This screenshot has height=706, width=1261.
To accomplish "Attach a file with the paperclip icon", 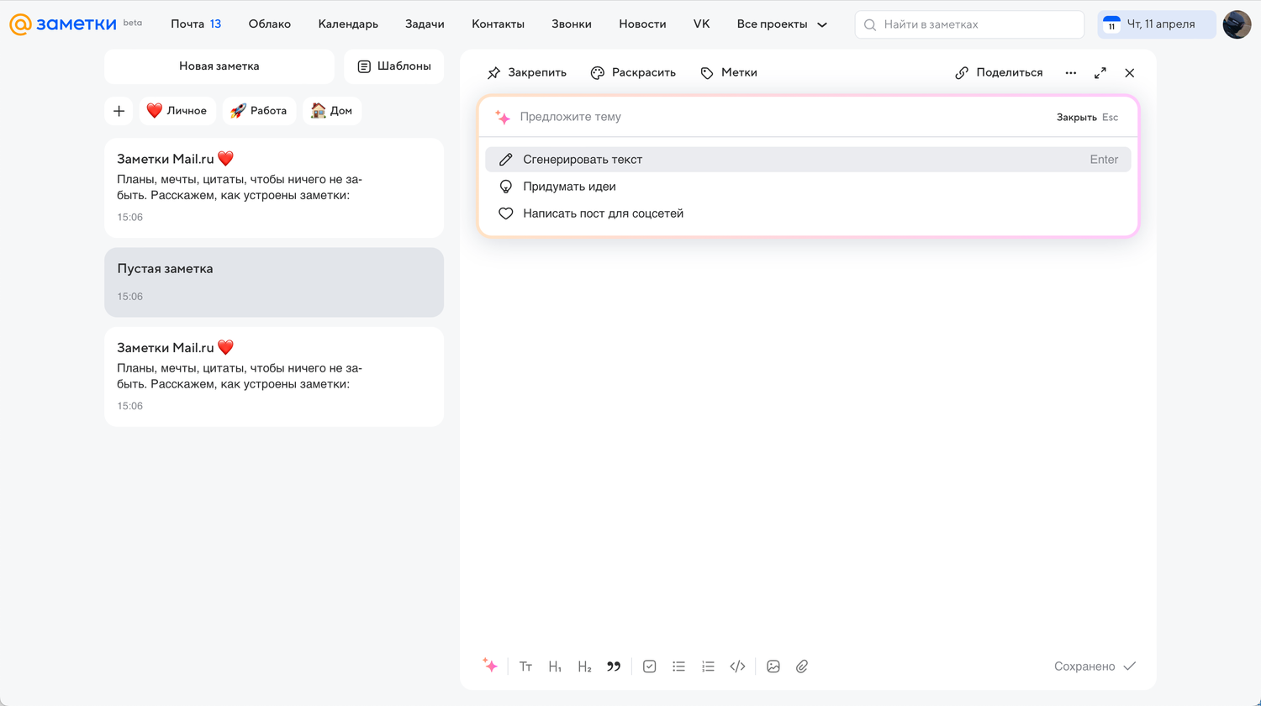I will click(802, 666).
